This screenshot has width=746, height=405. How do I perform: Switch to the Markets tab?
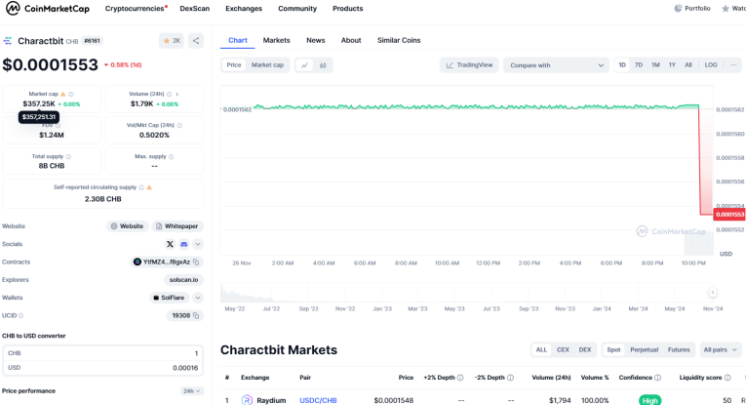click(276, 40)
